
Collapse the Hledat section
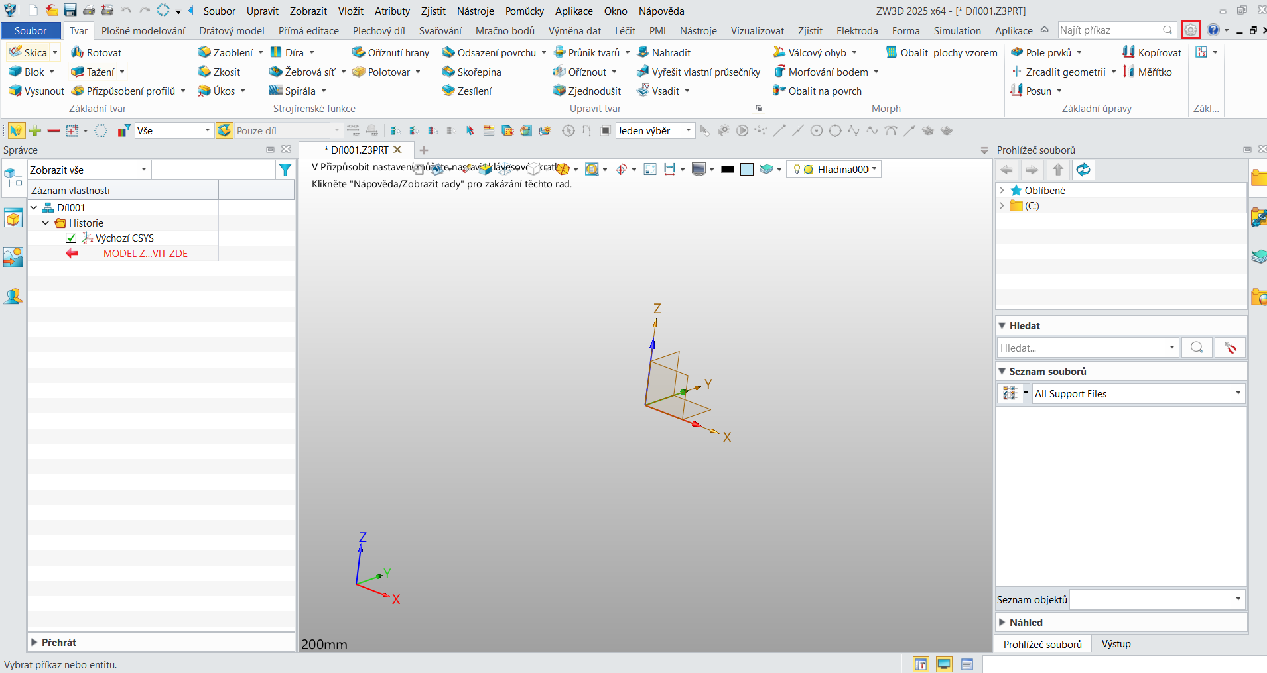tap(1002, 325)
